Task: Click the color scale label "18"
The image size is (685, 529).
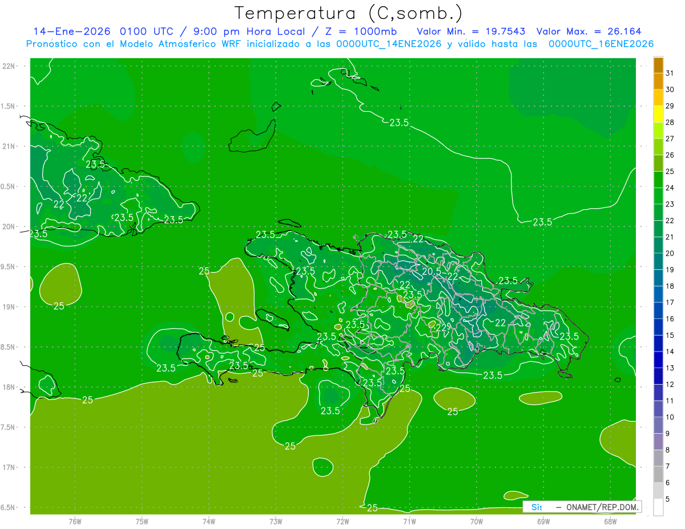Action: (670, 286)
